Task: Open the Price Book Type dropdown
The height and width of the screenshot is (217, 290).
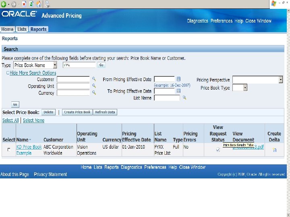Action: (x=240, y=88)
